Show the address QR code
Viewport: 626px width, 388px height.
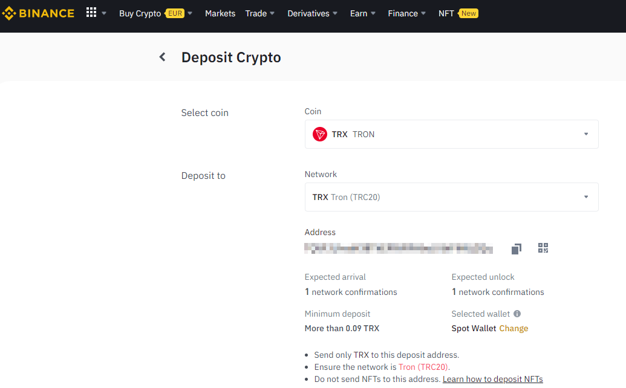pos(543,248)
